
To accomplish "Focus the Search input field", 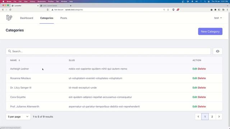I will point(108,51).
